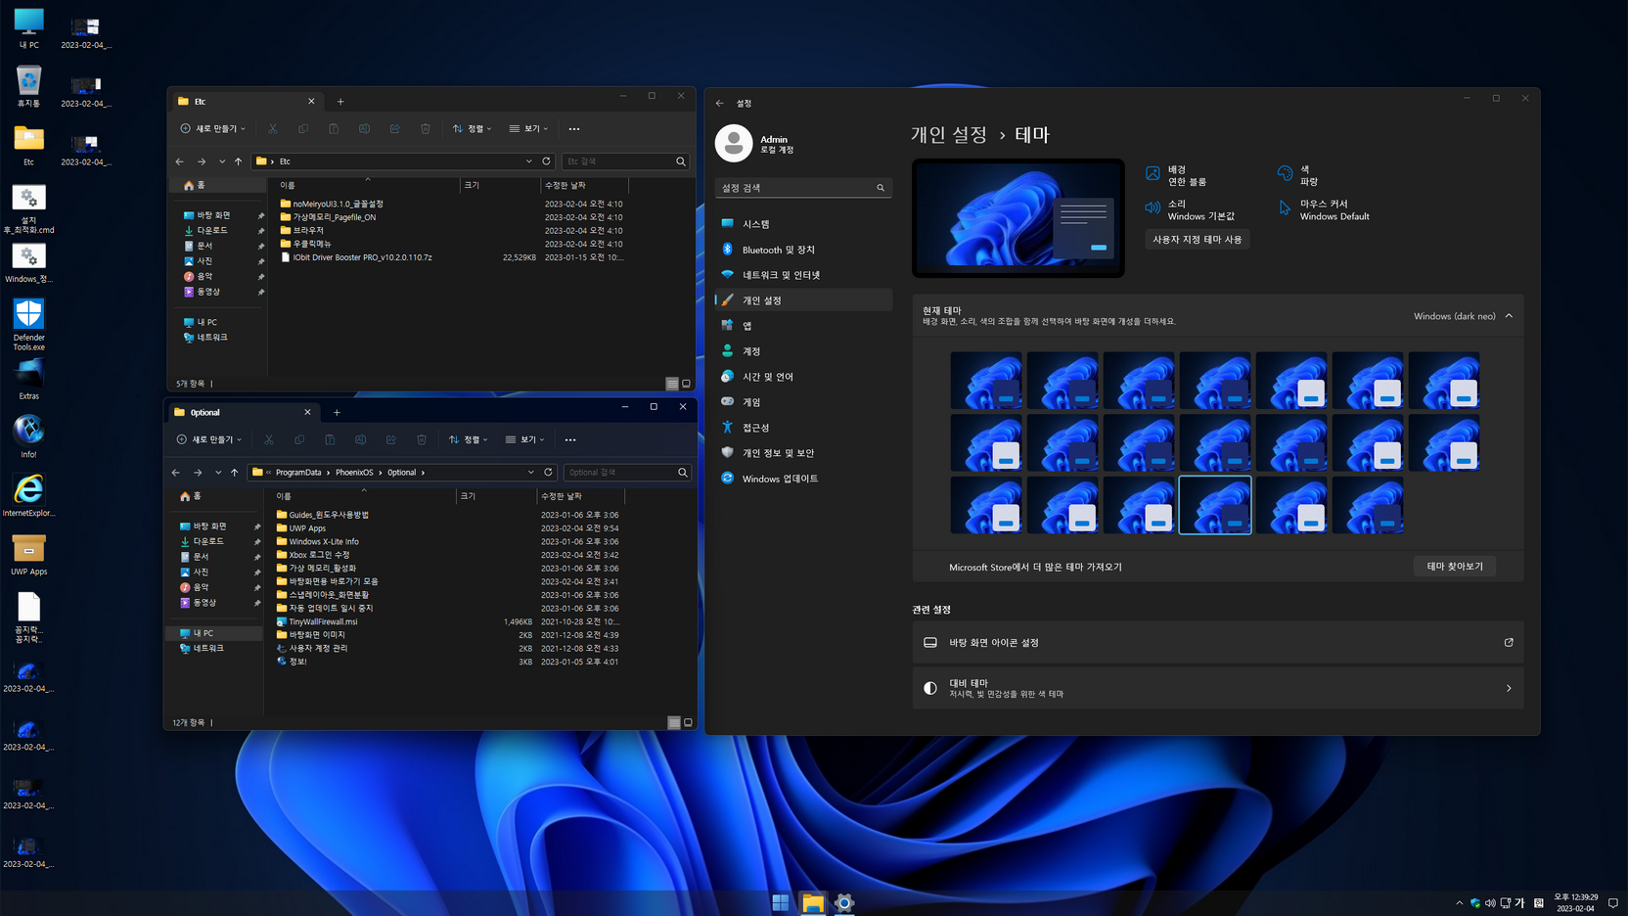The width and height of the screenshot is (1628, 916).
Task: Add a new tab in Etc window
Action: pyautogui.click(x=340, y=102)
